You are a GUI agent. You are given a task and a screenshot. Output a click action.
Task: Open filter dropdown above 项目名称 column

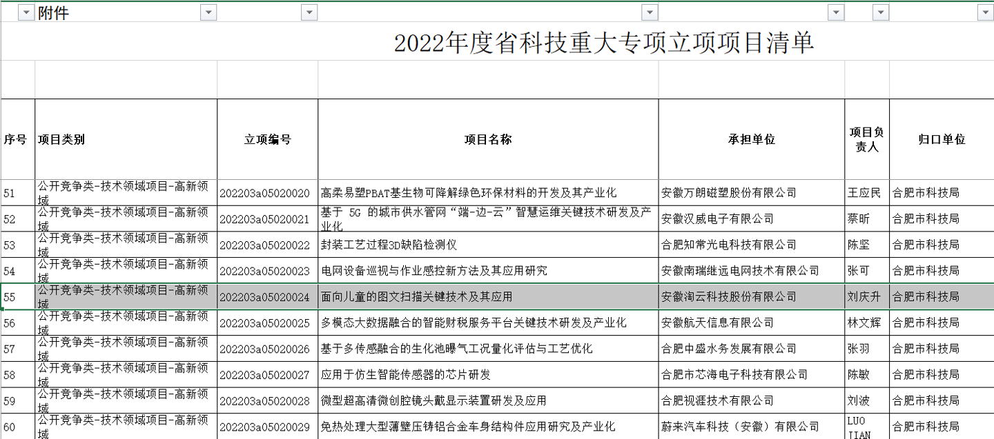point(650,12)
